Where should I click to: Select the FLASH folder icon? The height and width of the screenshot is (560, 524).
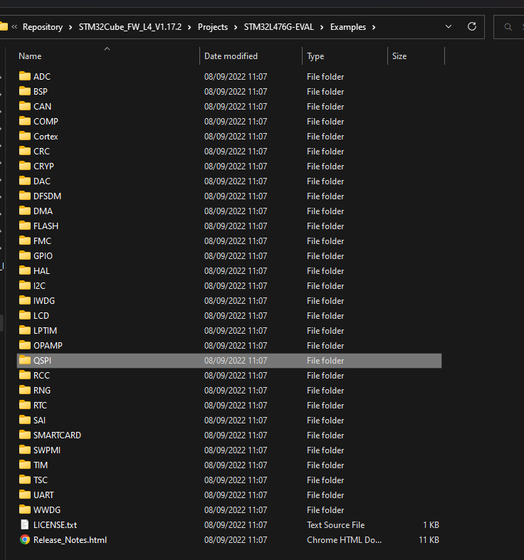pyautogui.click(x=25, y=226)
